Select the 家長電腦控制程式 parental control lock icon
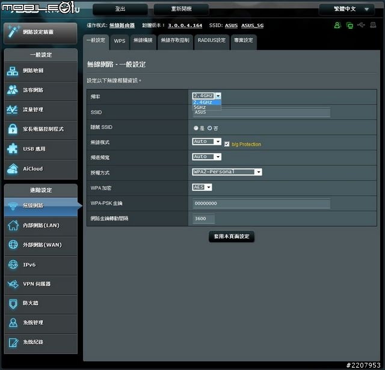Viewport: 385px width, 370px height. tap(13, 129)
